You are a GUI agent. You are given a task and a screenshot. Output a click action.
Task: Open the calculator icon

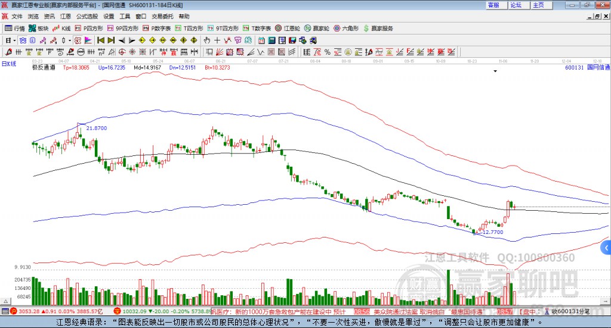(x=271, y=40)
